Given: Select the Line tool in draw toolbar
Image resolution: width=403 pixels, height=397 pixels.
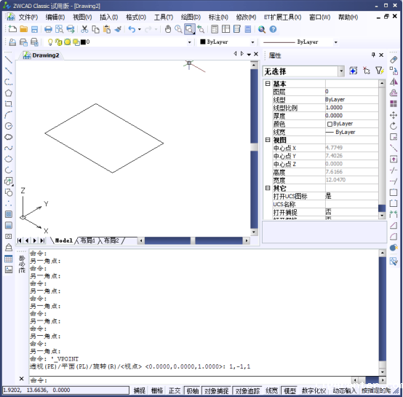Looking at the screenshot, I should pyautogui.click(x=9, y=60).
